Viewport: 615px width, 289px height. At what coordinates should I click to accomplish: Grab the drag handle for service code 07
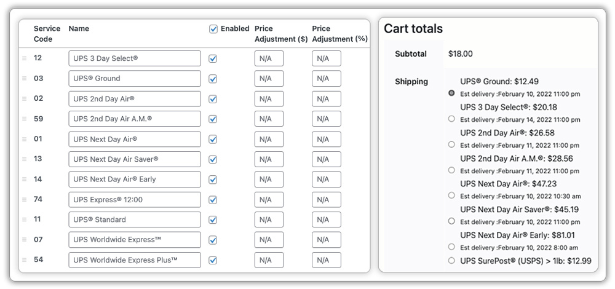click(25, 240)
